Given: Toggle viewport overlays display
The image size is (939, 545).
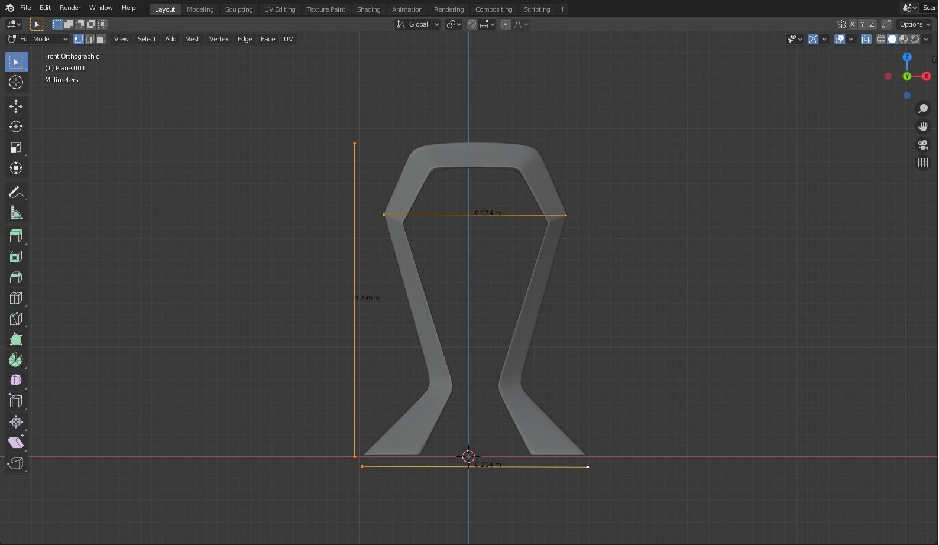Looking at the screenshot, I should [x=840, y=39].
